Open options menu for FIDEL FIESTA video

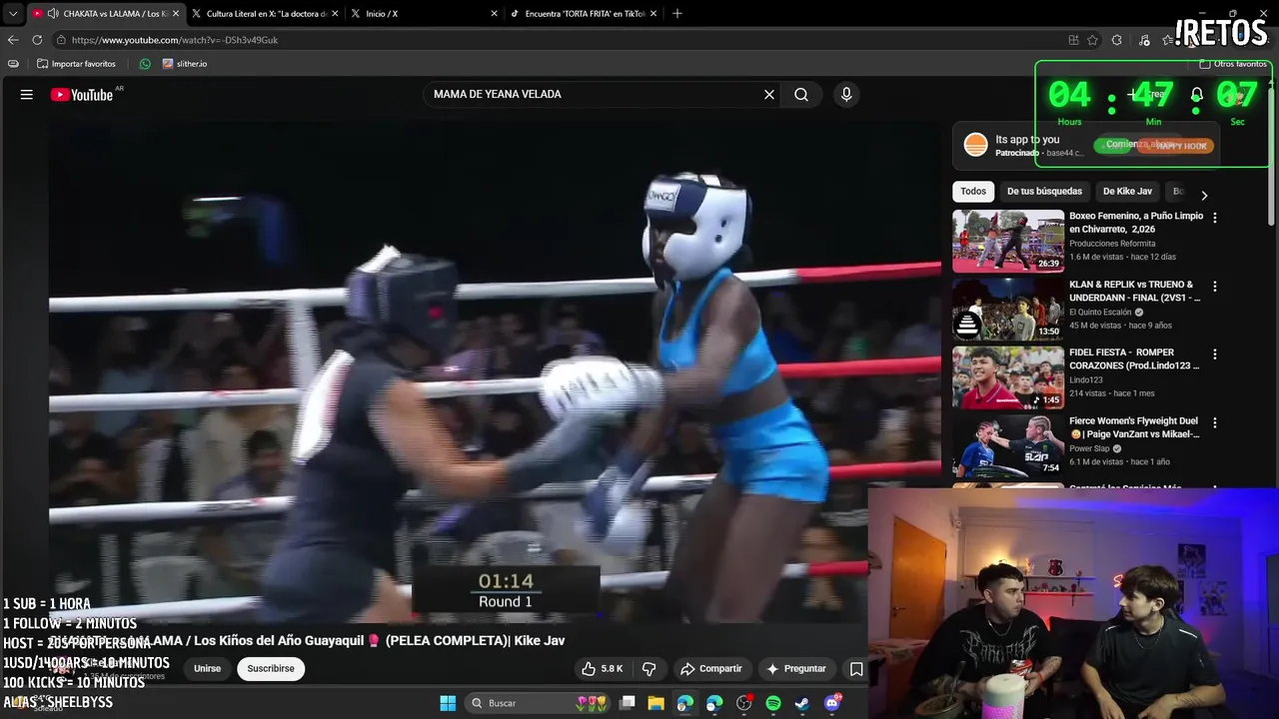(1215, 354)
